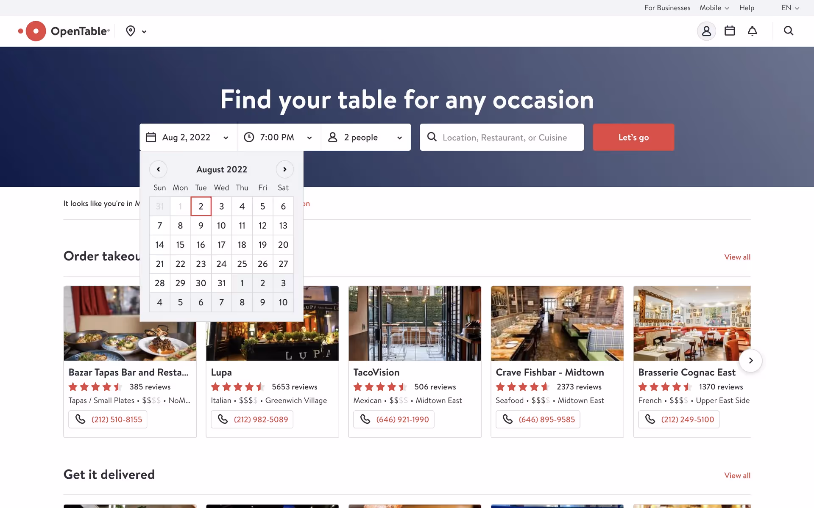Go to previous month in calendar
This screenshot has height=508, width=814.
(x=158, y=169)
